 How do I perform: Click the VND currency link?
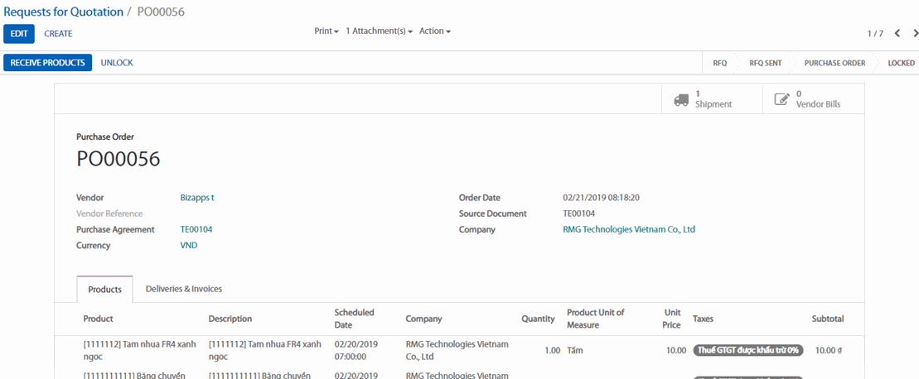[189, 245]
